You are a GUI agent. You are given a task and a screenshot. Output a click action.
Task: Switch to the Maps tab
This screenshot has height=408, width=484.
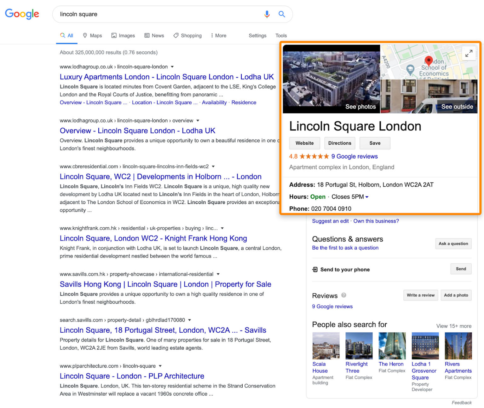point(92,36)
